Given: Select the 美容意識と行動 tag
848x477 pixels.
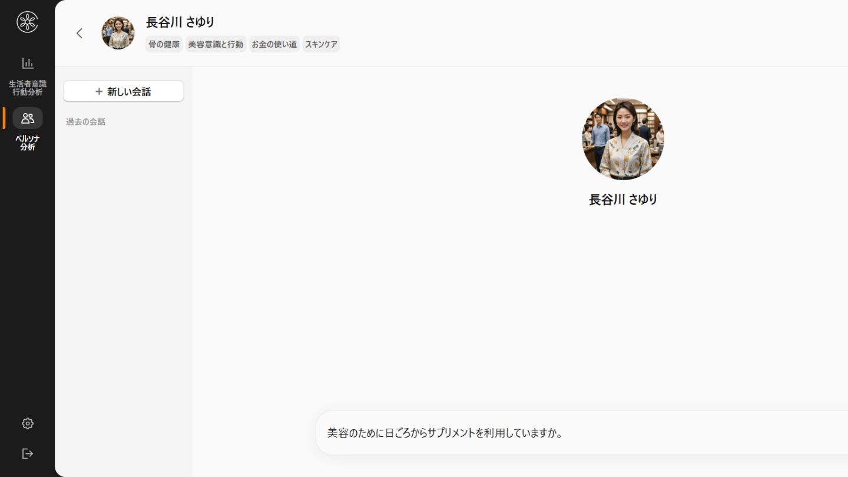Looking at the screenshot, I should tap(216, 44).
